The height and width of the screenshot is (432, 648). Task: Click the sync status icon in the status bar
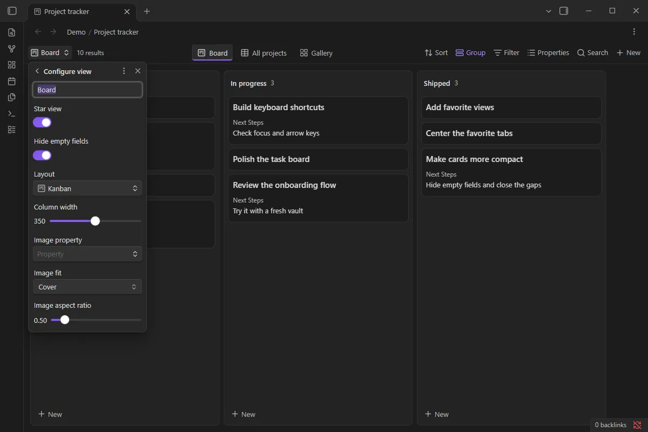pos(637,425)
